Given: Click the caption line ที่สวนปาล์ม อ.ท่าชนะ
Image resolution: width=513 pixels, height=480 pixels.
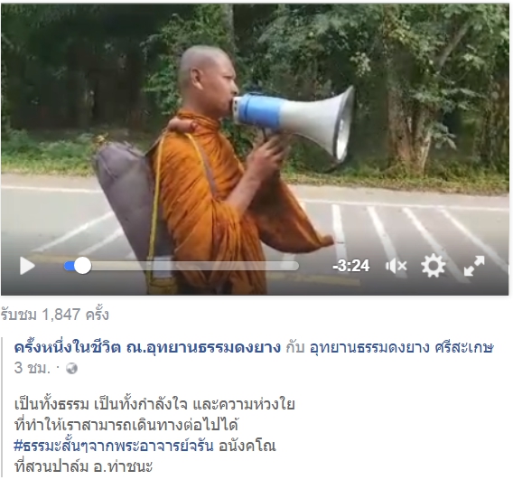Looking at the screenshot, I should pyautogui.click(x=83, y=466).
